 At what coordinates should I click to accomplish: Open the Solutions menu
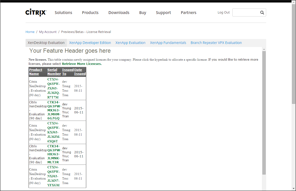[x=63, y=12]
